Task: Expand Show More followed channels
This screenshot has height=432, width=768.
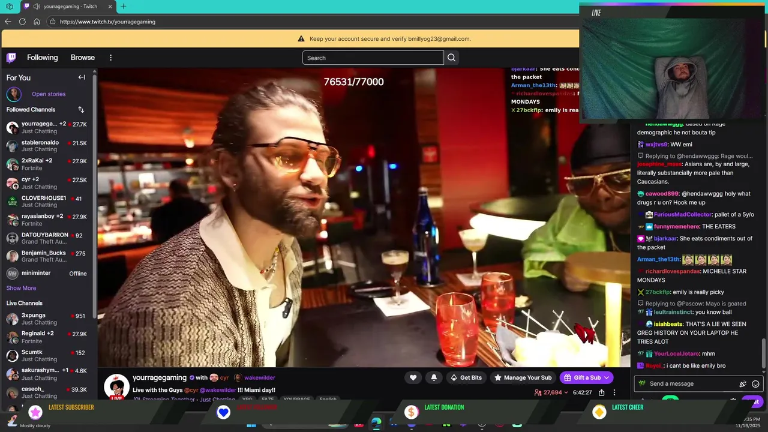Action: [x=21, y=288]
